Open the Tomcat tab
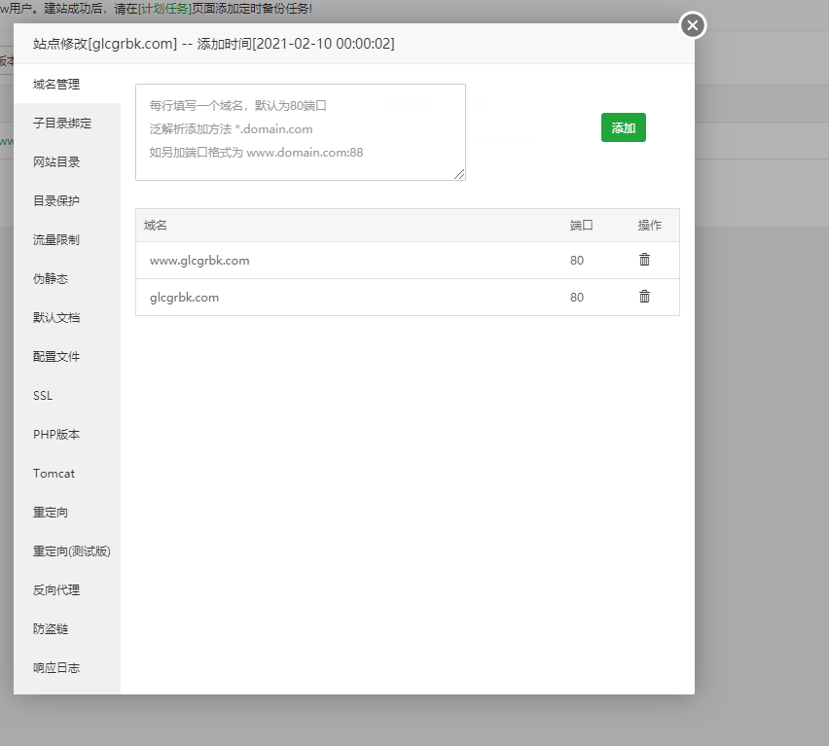 click(x=67, y=474)
